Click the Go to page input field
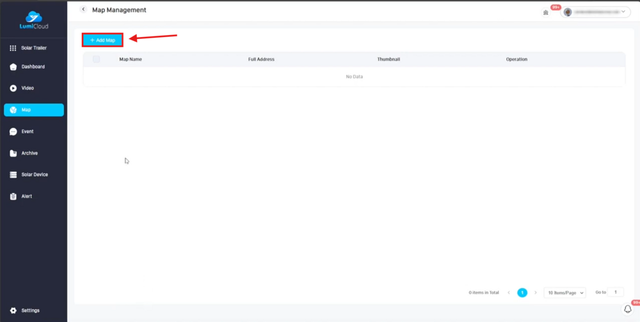 point(615,292)
